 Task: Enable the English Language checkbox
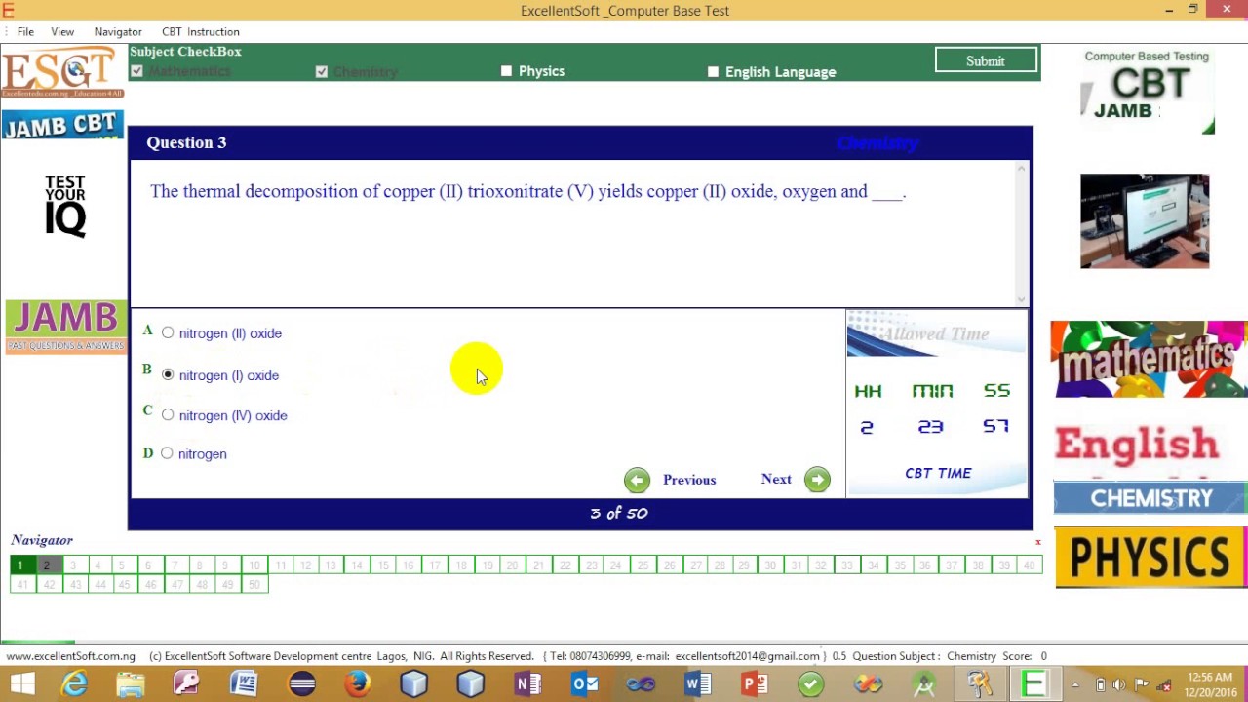point(713,72)
